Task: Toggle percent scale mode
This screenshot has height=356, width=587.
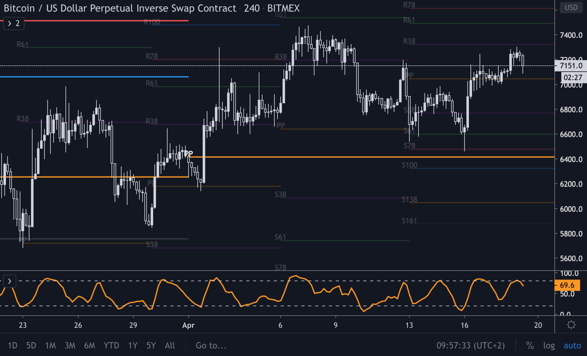Action: click(530, 345)
